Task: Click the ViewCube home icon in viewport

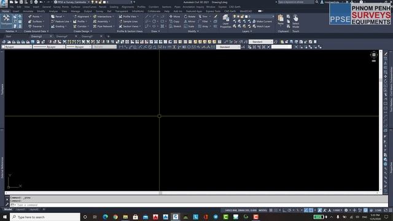Action: click(374, 55)
